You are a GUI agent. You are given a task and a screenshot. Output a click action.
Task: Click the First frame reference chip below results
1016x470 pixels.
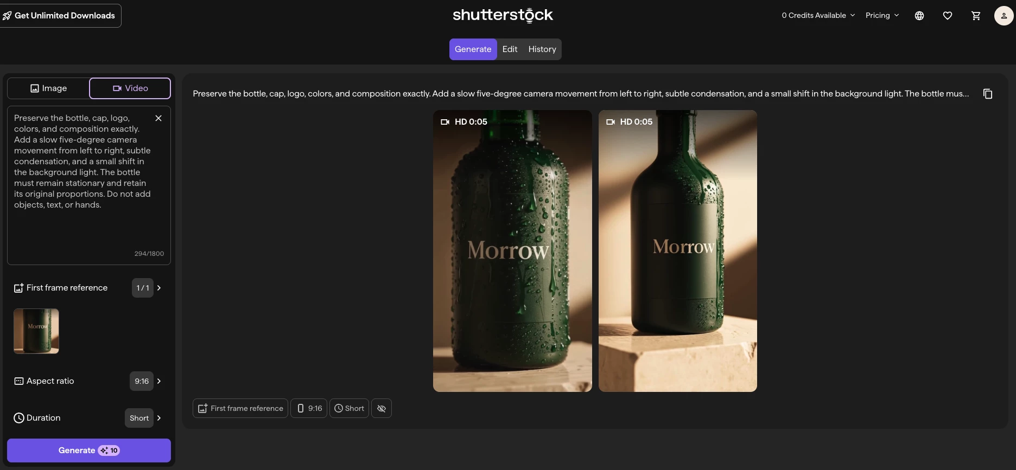click(240, 408)
